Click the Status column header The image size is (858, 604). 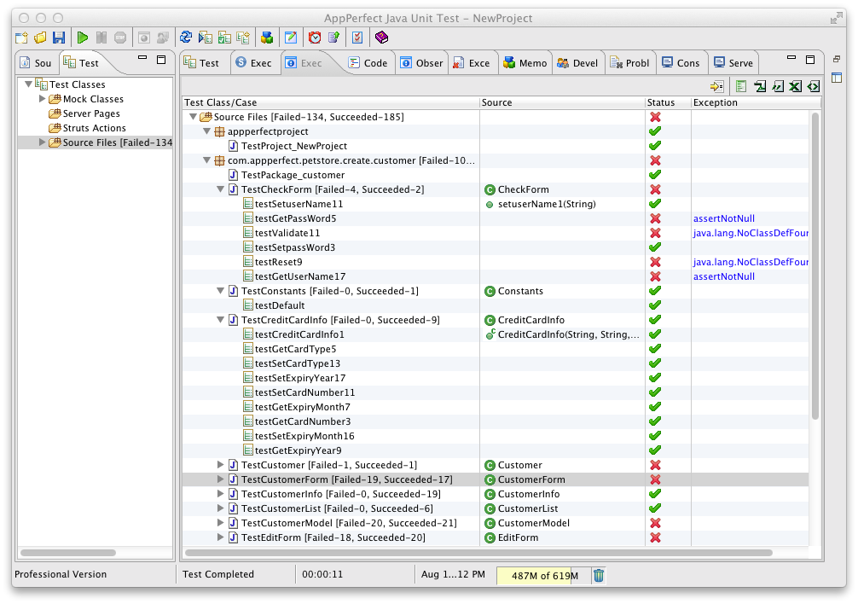[668, 102]
